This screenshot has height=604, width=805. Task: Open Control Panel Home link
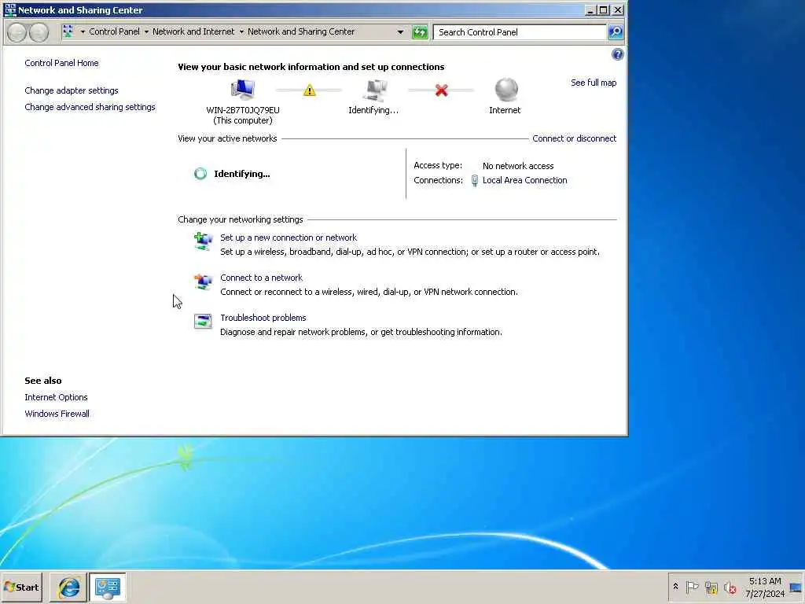point(61,63)
